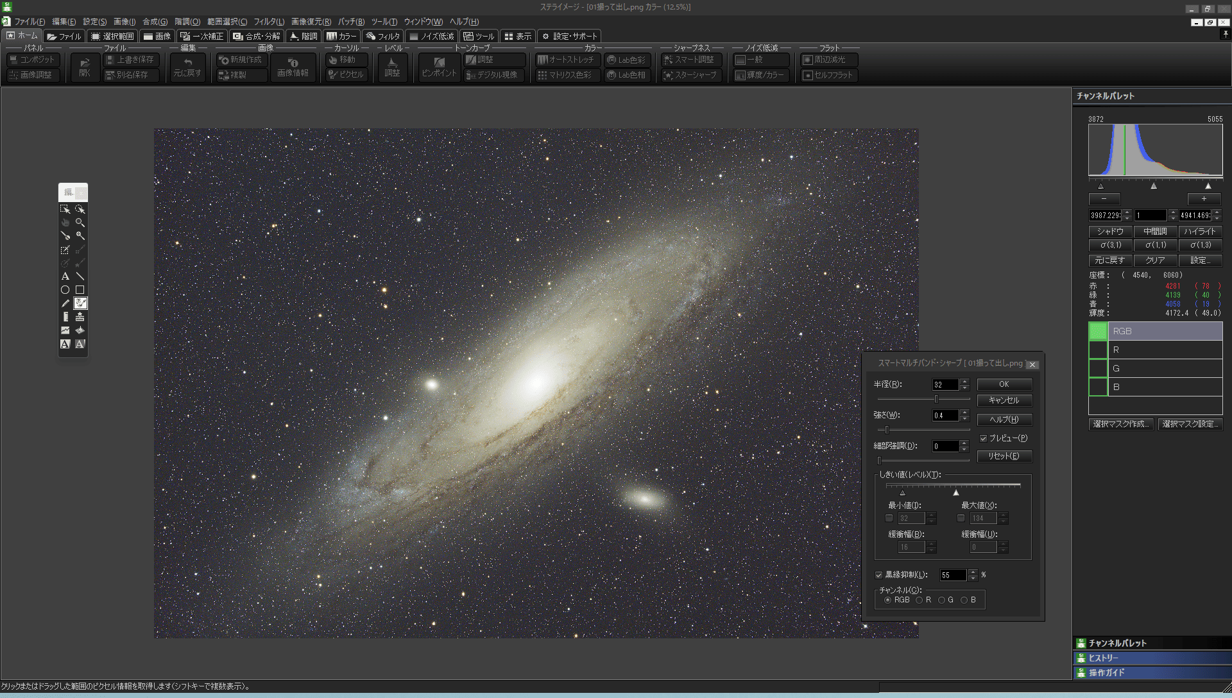Toggle the dark-edge suppression (黒縁抑制) checkbox
1232x698 pixels.
coord(878,575)
